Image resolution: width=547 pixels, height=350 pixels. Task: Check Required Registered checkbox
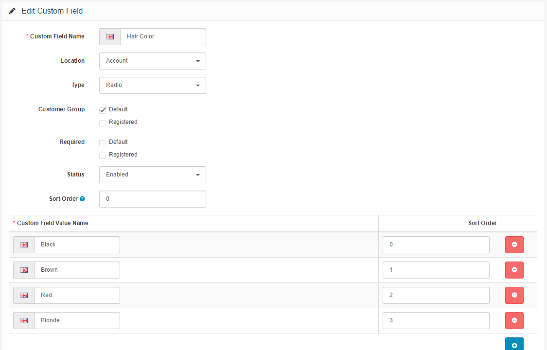pos(102,156)
